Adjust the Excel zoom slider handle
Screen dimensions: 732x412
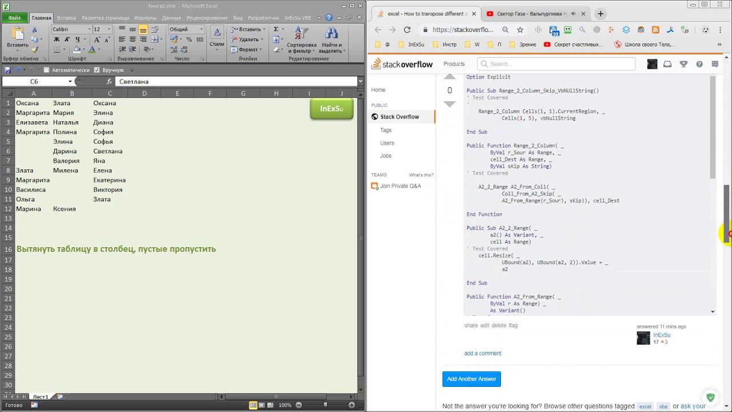coord(325,405)
